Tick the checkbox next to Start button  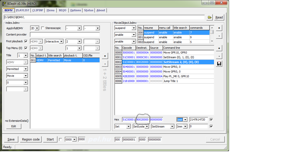click(60, 139)
